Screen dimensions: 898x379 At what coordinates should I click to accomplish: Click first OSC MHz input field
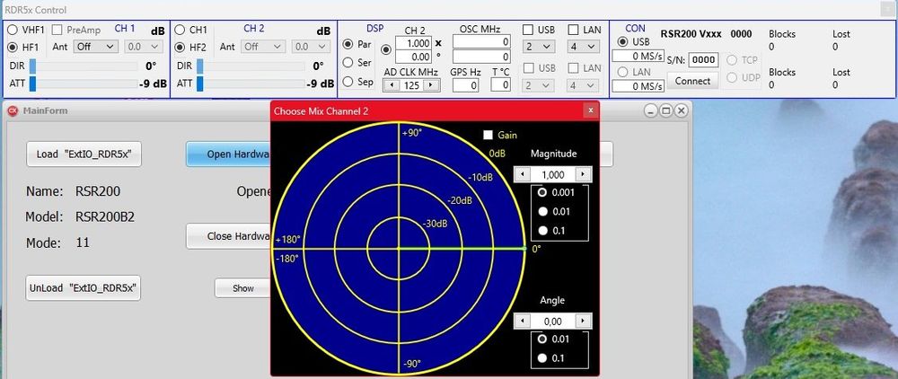(x=481, y=42)
